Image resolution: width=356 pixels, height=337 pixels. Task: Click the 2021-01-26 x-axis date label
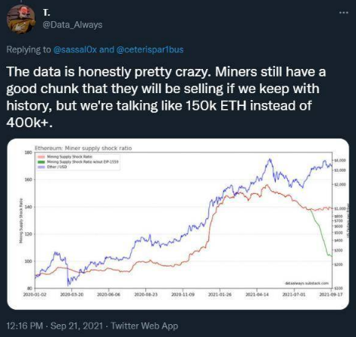tap(220, 295)
